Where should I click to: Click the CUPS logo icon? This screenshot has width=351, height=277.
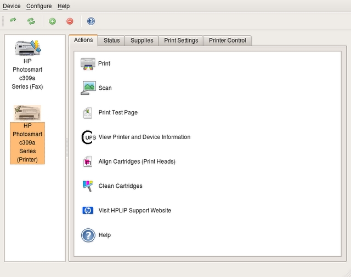(88, 137)
